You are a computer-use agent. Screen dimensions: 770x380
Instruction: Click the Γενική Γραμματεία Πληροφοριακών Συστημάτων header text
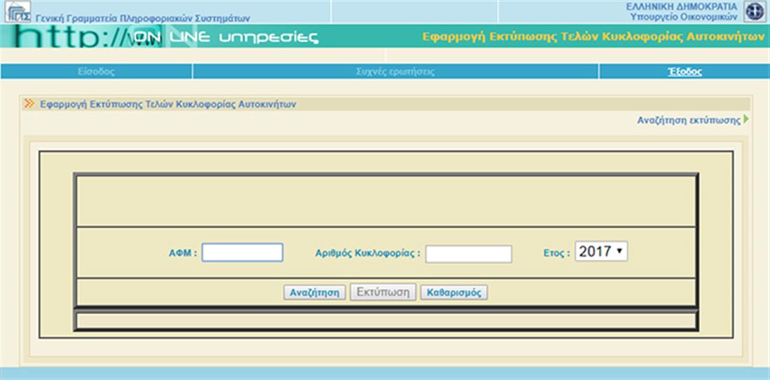pos(142,18)
